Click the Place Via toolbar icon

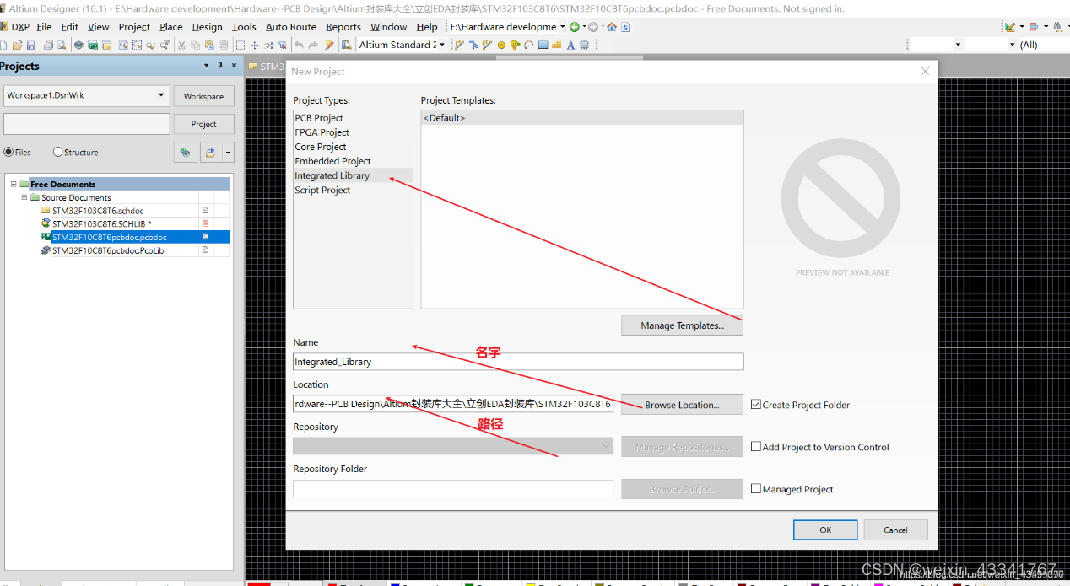coord(514,45)
